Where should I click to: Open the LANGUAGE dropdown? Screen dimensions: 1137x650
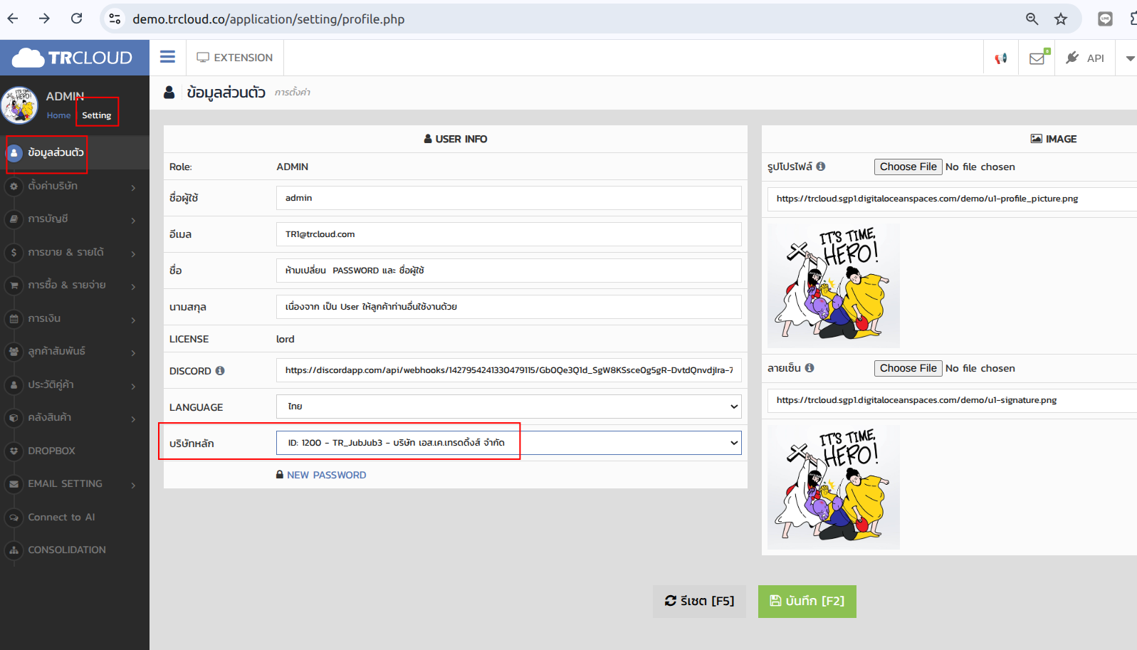508,407
